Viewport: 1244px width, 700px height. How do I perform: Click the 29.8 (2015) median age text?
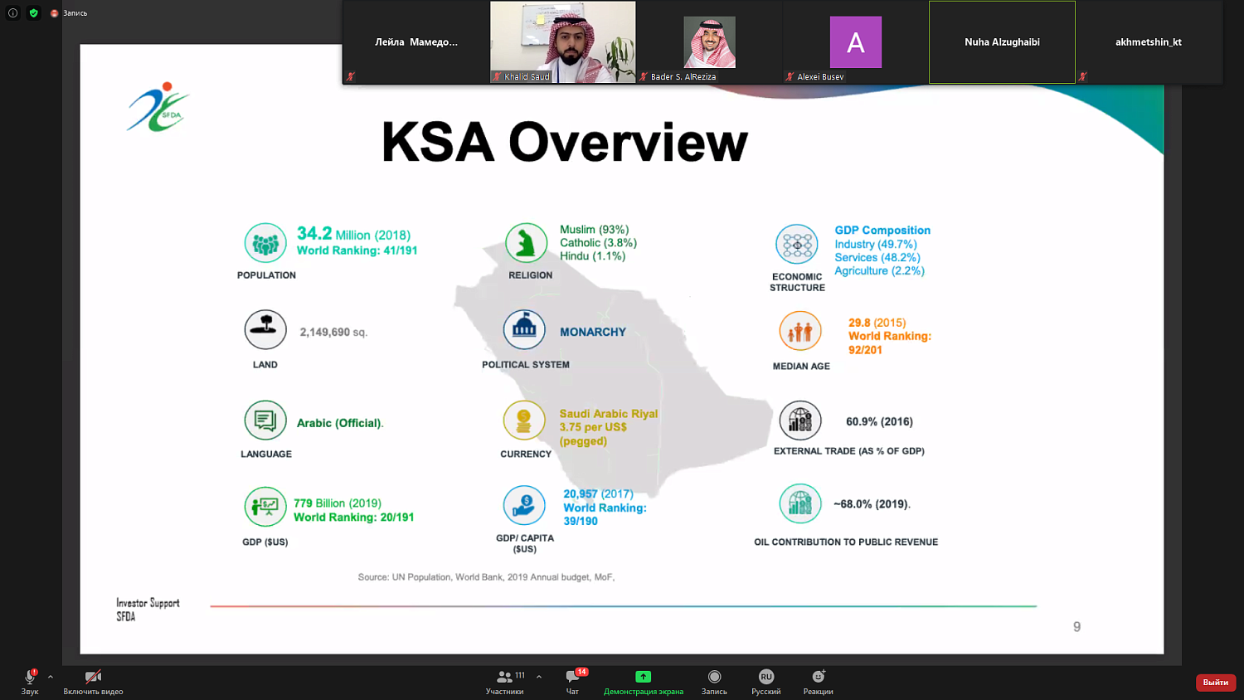coord(877,323)
